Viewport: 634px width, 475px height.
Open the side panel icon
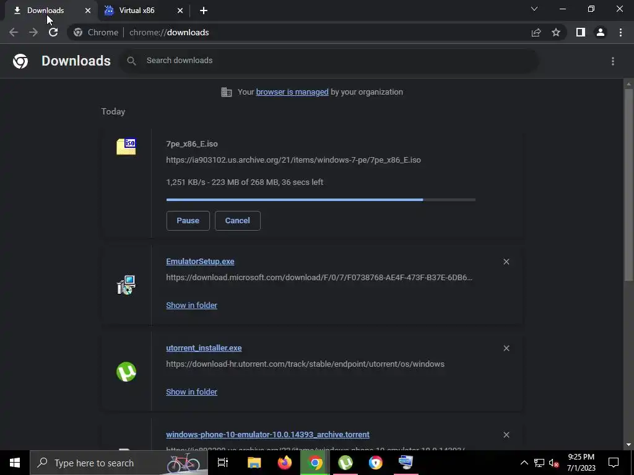(x=581, y=32)
